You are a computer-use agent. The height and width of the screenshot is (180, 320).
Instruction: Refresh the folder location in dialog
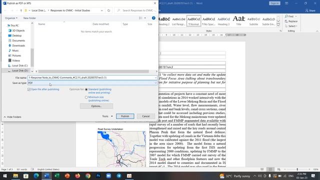tap(109, 10)
